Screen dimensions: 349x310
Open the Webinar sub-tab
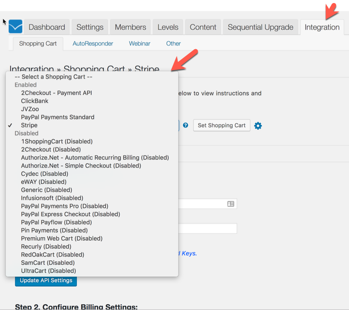click(x=140, y=44)
